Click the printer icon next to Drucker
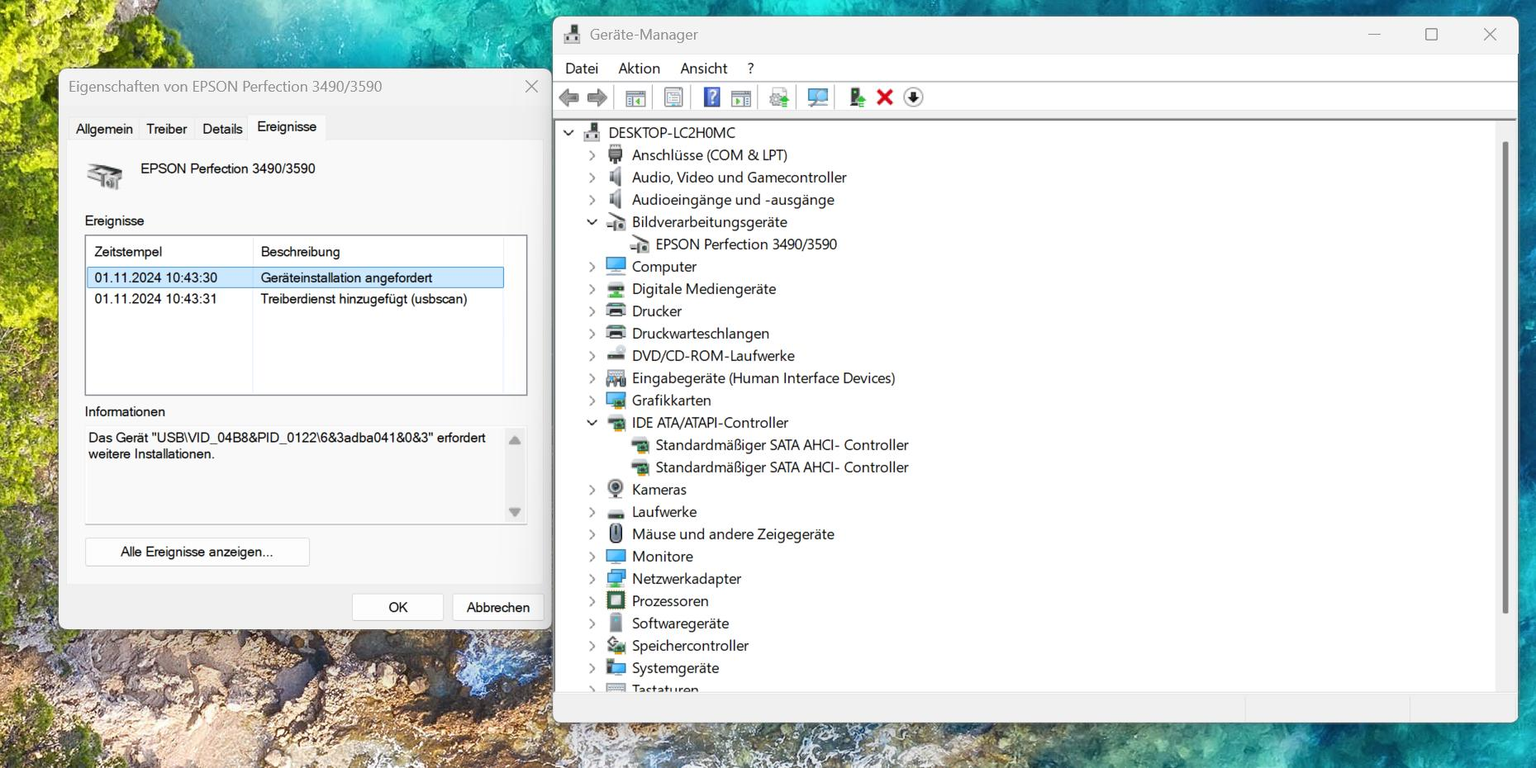This screenshot has width=1536, height=768. (616, 311)
